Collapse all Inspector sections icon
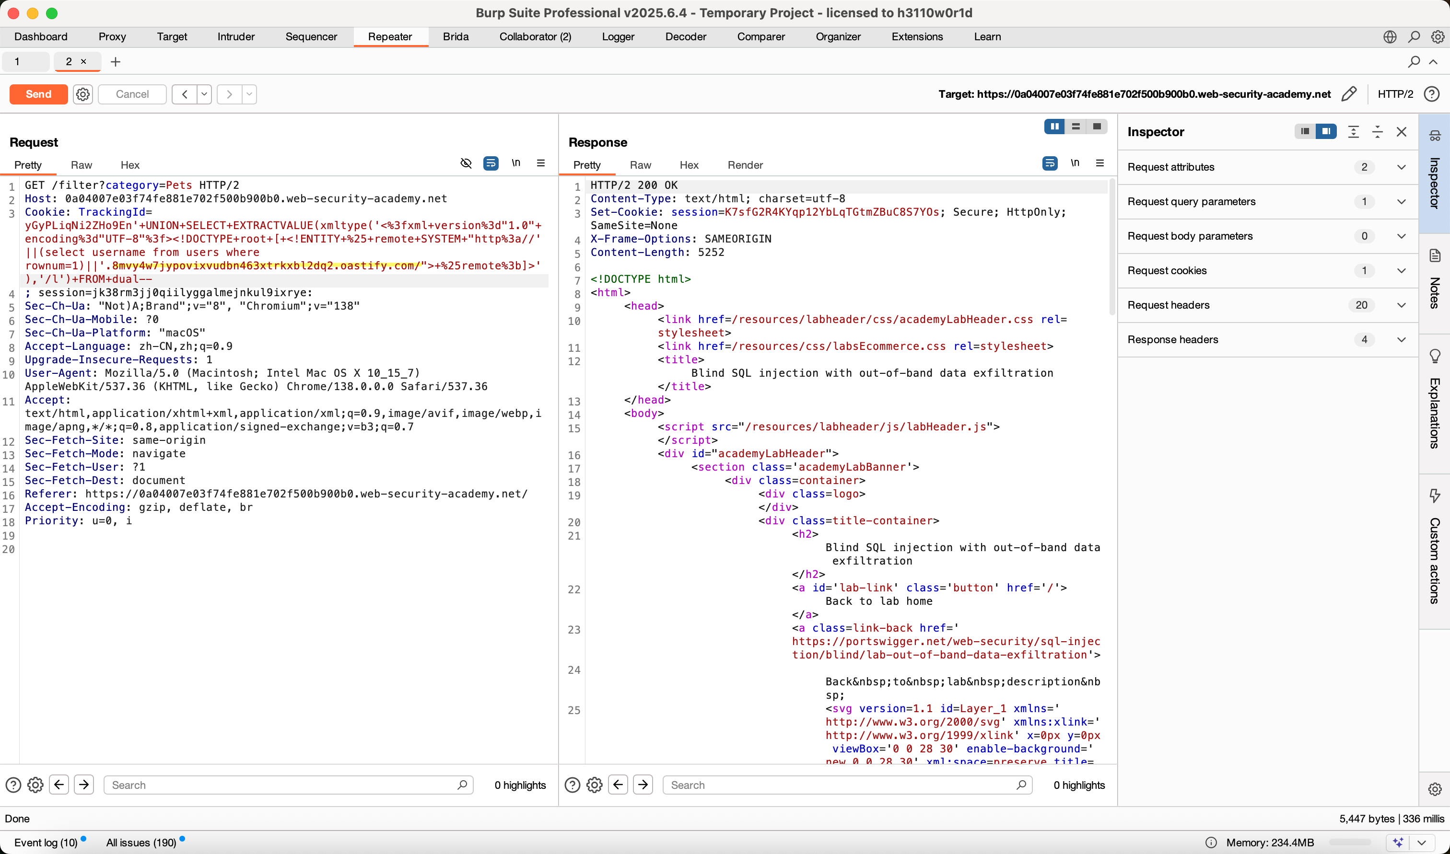1450x854 pixels. pos(1378,132)
